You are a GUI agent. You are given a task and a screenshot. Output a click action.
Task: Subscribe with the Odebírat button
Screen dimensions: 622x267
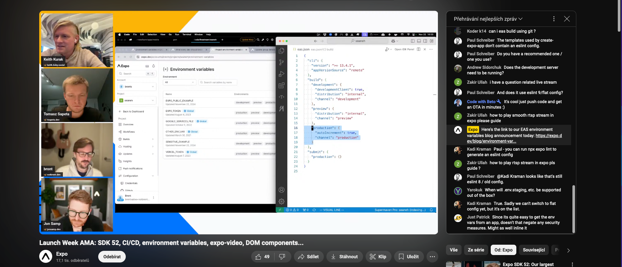coord(112,257)
